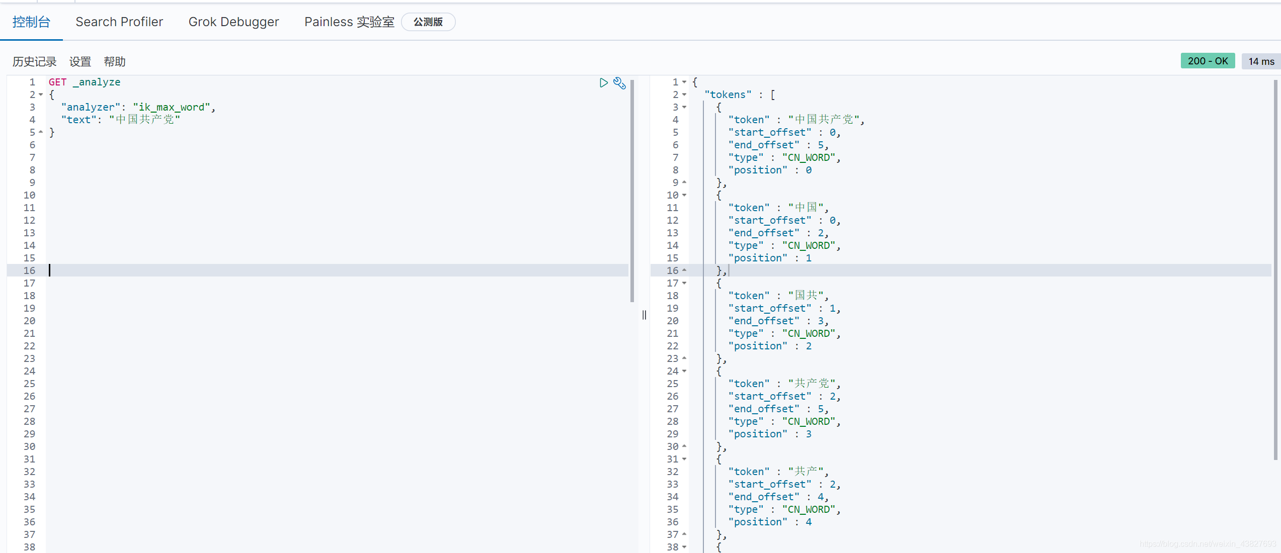The image size is (1281, 553).
Task: Open 设置 settings
Action: tap(80, 61)
